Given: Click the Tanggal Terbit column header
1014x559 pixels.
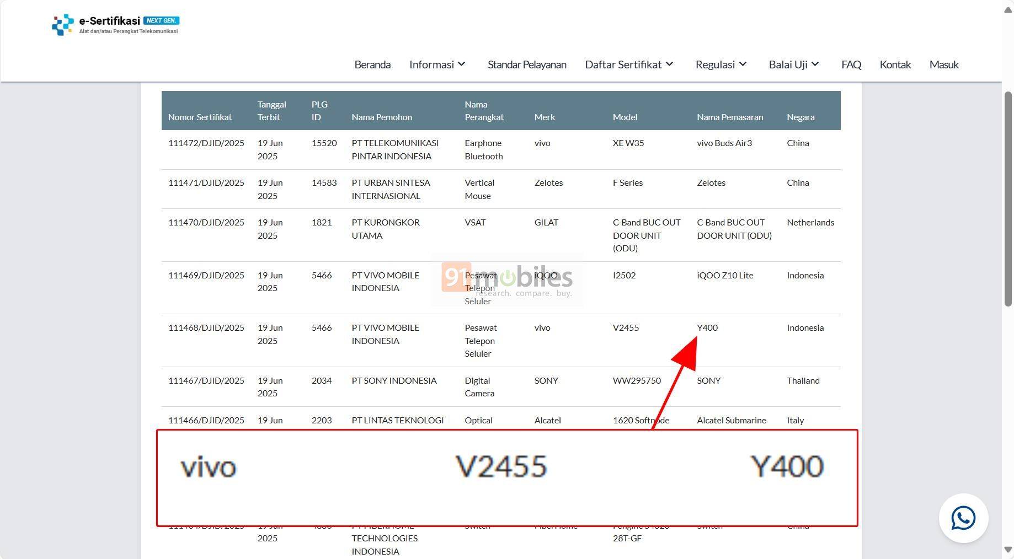Looking at the screenshot, I should (x=271, y=110).
